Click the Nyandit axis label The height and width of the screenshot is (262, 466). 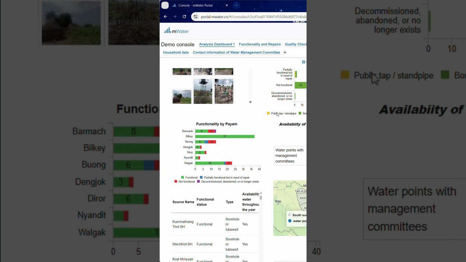click(x=188, y=158)
